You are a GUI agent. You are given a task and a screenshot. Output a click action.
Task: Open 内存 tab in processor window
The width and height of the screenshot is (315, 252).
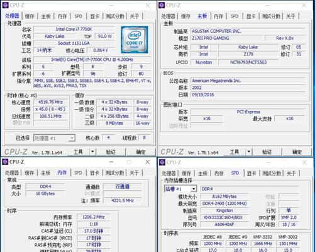click(62, 16)
